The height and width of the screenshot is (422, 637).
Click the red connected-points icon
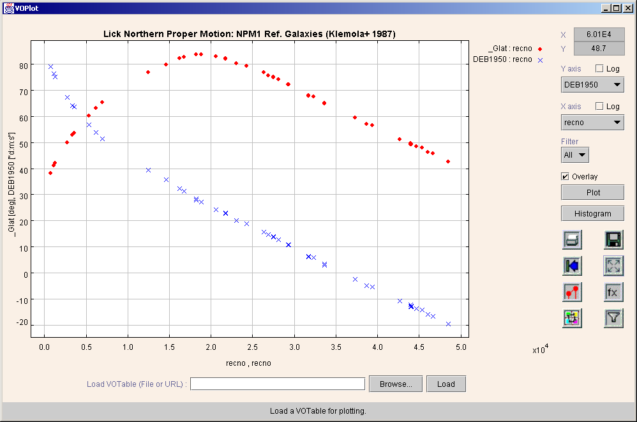[x=572, y=292]
